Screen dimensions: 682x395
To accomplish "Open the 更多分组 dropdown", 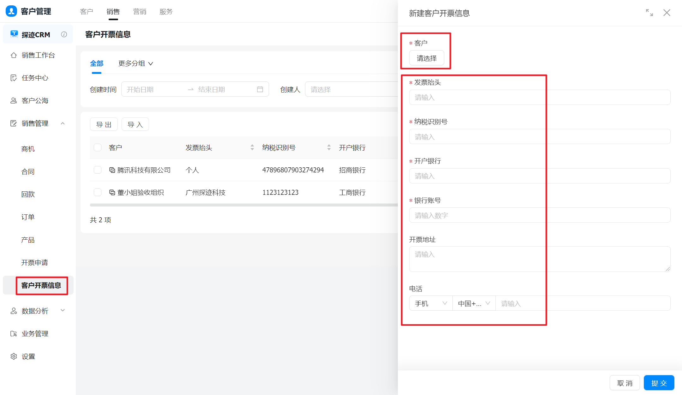I will 135,63.
